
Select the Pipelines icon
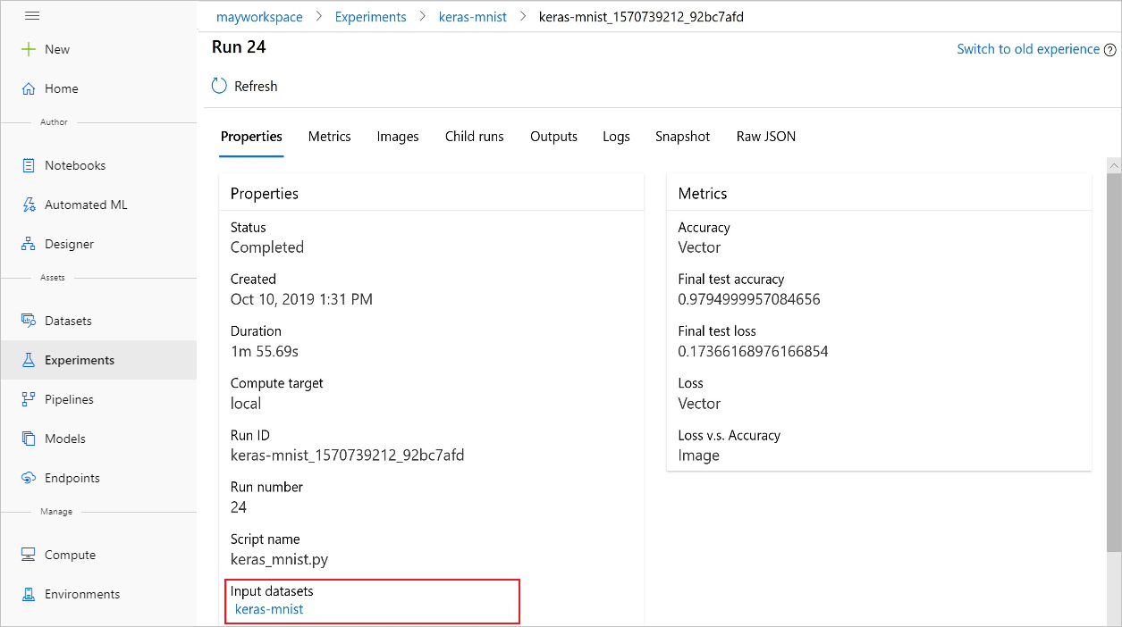(x=30, y=398)
